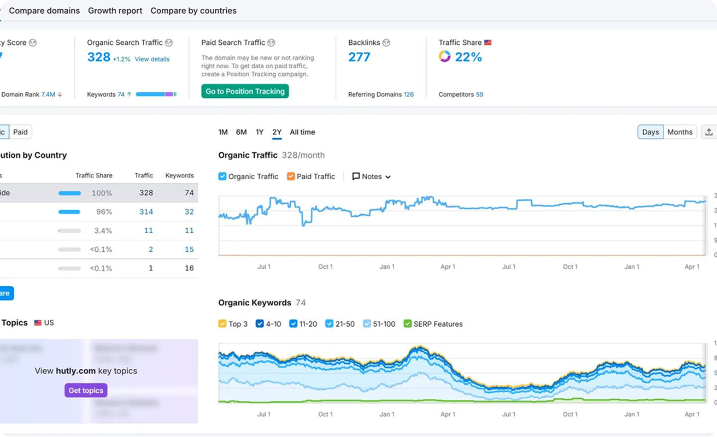The height and width of the screenshot is (437, 717).
Task: Click the Backlinks info icon
Action: tap(386, 42)
